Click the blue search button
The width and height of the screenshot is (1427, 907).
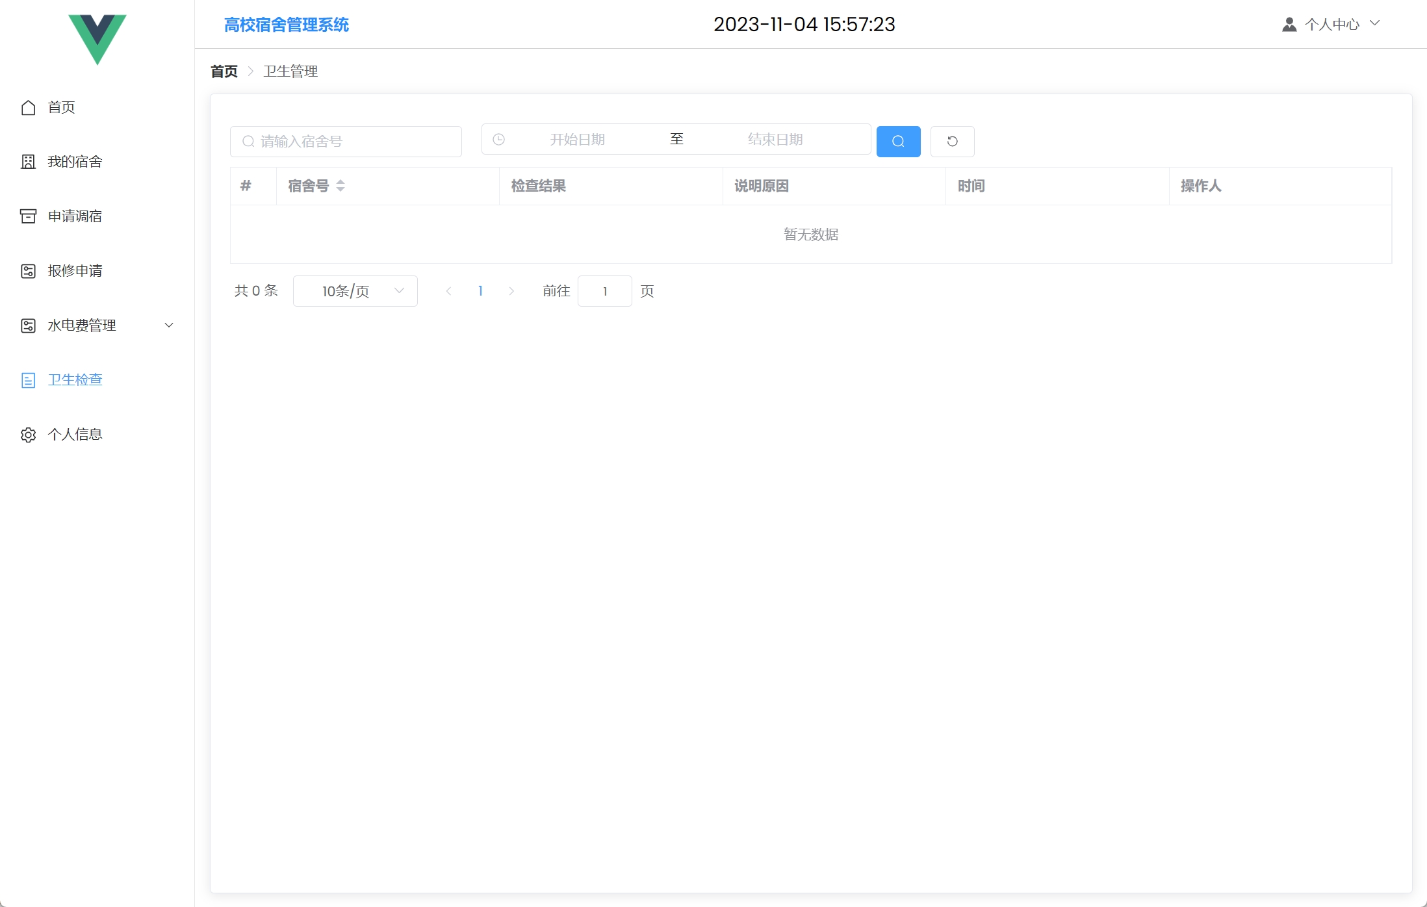(898, 141)
